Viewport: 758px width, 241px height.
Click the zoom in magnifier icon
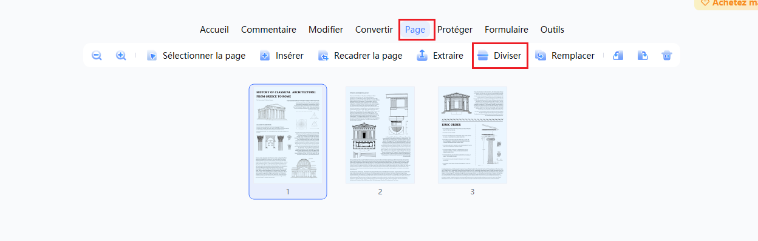point(121,56)
